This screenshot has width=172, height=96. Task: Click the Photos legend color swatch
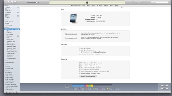click(87, 88)
